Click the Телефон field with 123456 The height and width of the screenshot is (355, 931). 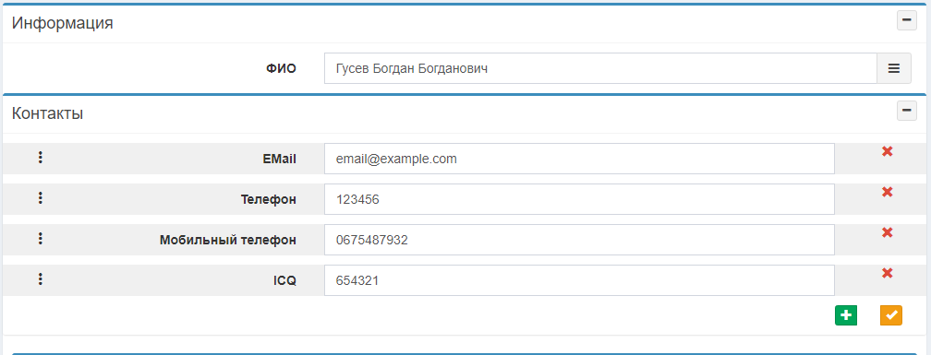(x=579, y=199)
